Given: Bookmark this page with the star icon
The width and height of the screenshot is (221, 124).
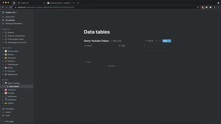Looking at the screenshot, I should click(198, 7).
